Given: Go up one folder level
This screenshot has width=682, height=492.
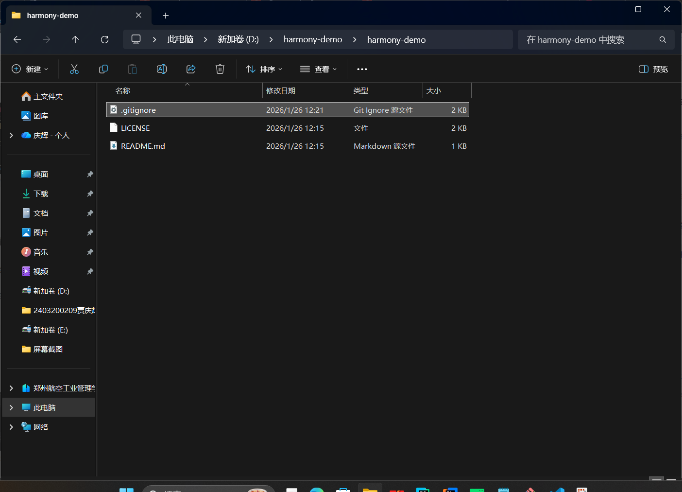Looking at the screenshot, I should [75, 39].
